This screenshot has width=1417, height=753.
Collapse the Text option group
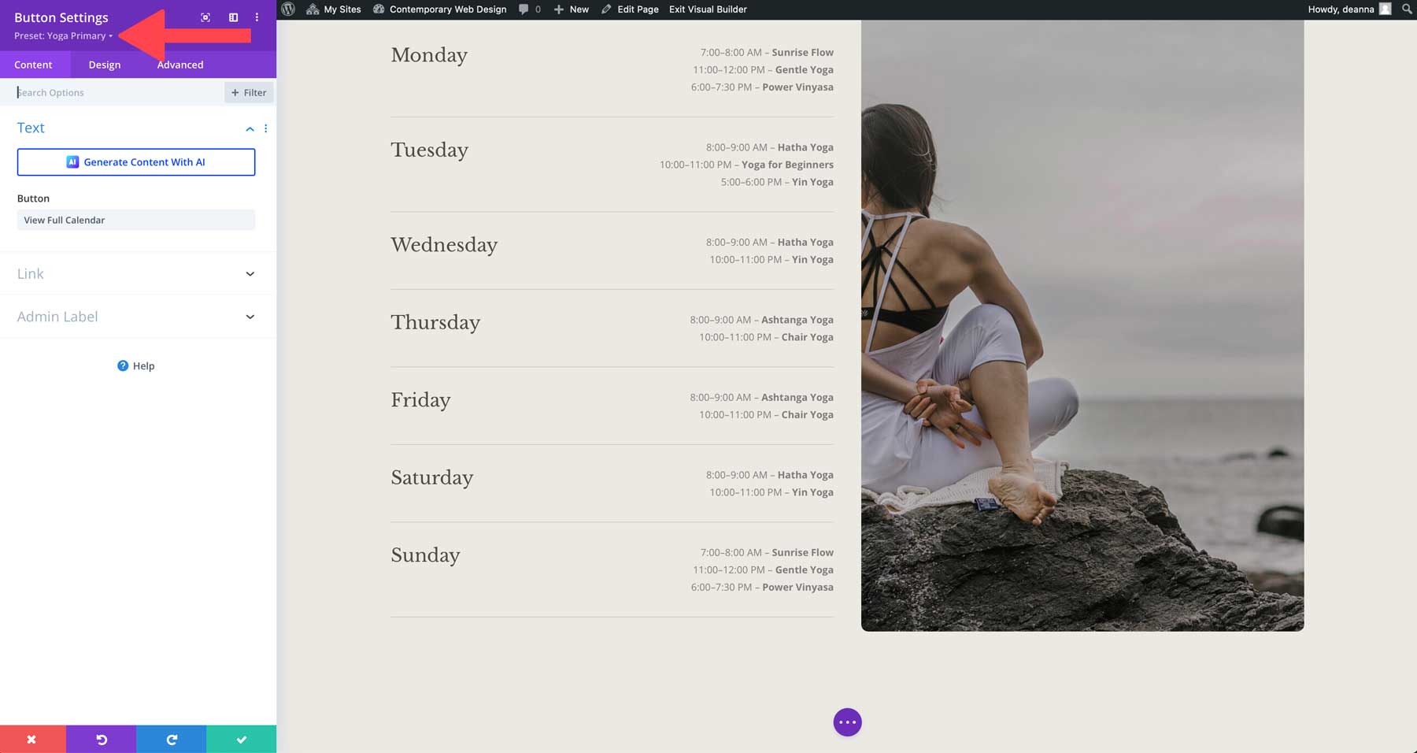(250, 128)
